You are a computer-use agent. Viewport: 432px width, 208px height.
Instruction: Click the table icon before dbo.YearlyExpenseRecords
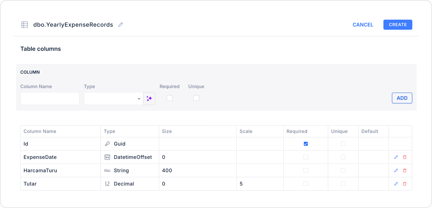pyautogui.click(x=25, y=25)
